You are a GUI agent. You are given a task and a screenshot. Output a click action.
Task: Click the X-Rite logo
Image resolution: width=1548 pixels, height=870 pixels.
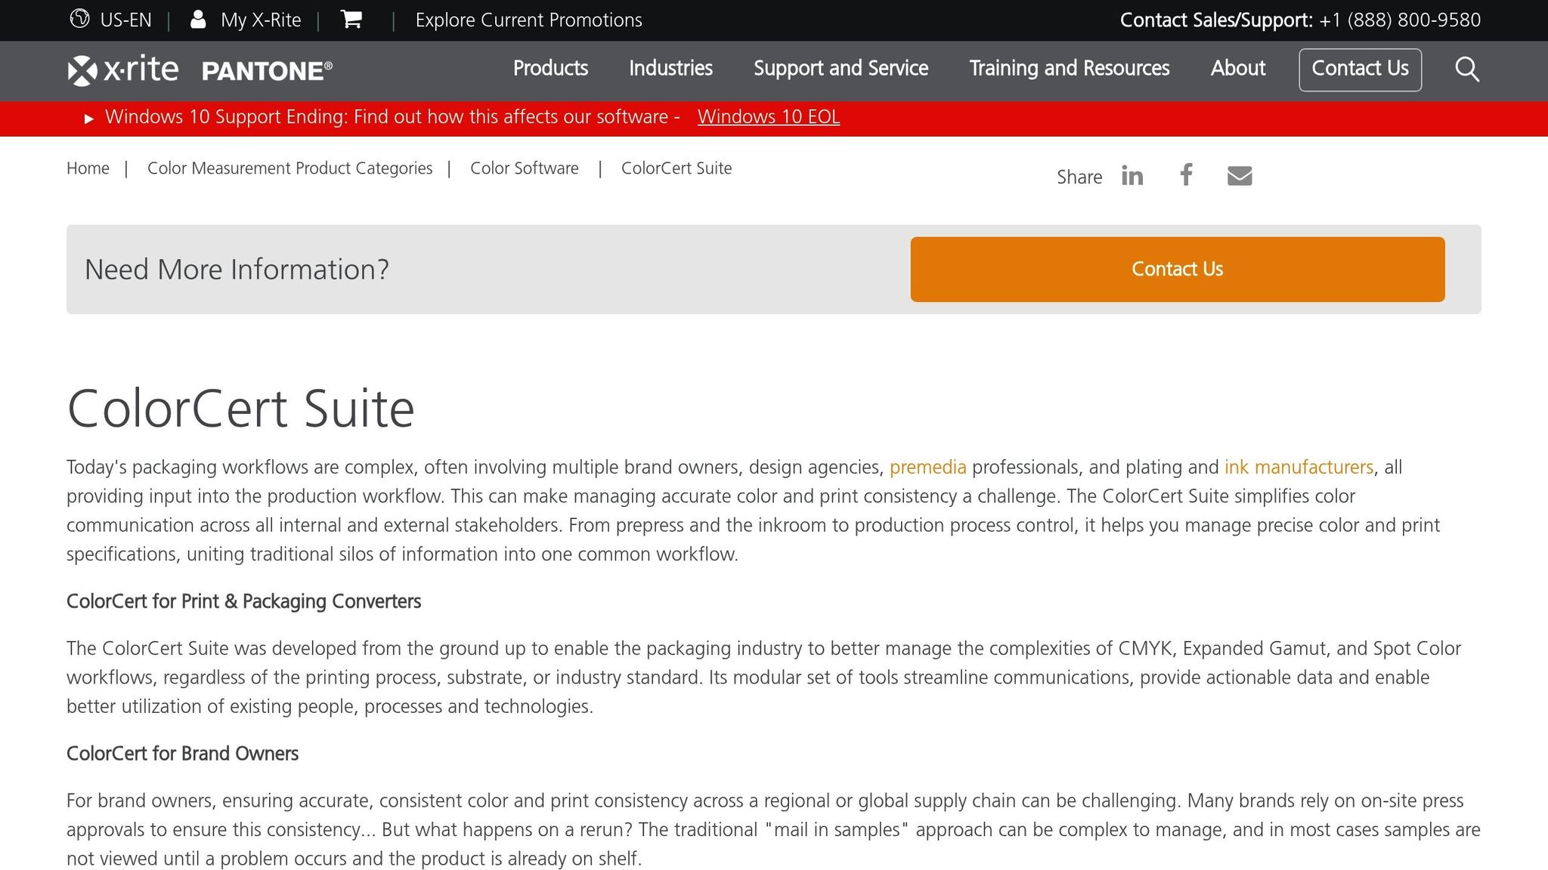coord(123,69)
